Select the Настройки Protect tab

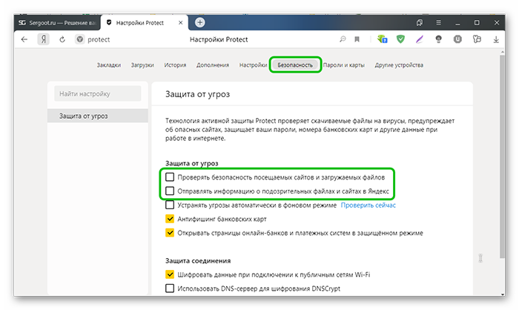[x=145, y=23]
